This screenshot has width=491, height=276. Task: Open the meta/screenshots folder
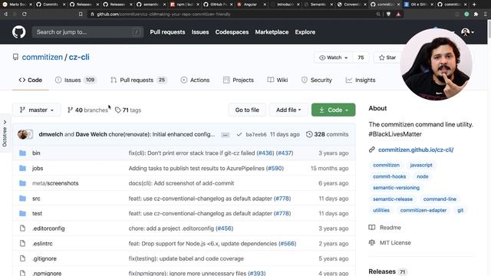coord(55,183)
